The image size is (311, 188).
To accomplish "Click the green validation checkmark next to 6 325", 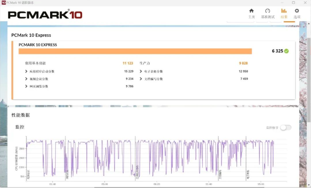I will [286, 51].
